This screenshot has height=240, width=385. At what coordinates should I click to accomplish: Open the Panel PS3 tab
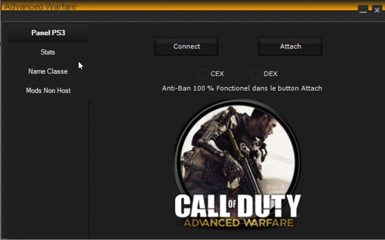pyautogui.click(x=48, y=33)
